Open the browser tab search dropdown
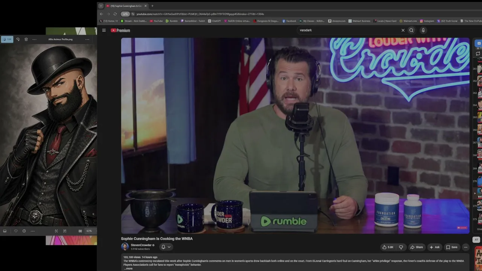Viewport: 482px width, 271px height. (101, 6)
